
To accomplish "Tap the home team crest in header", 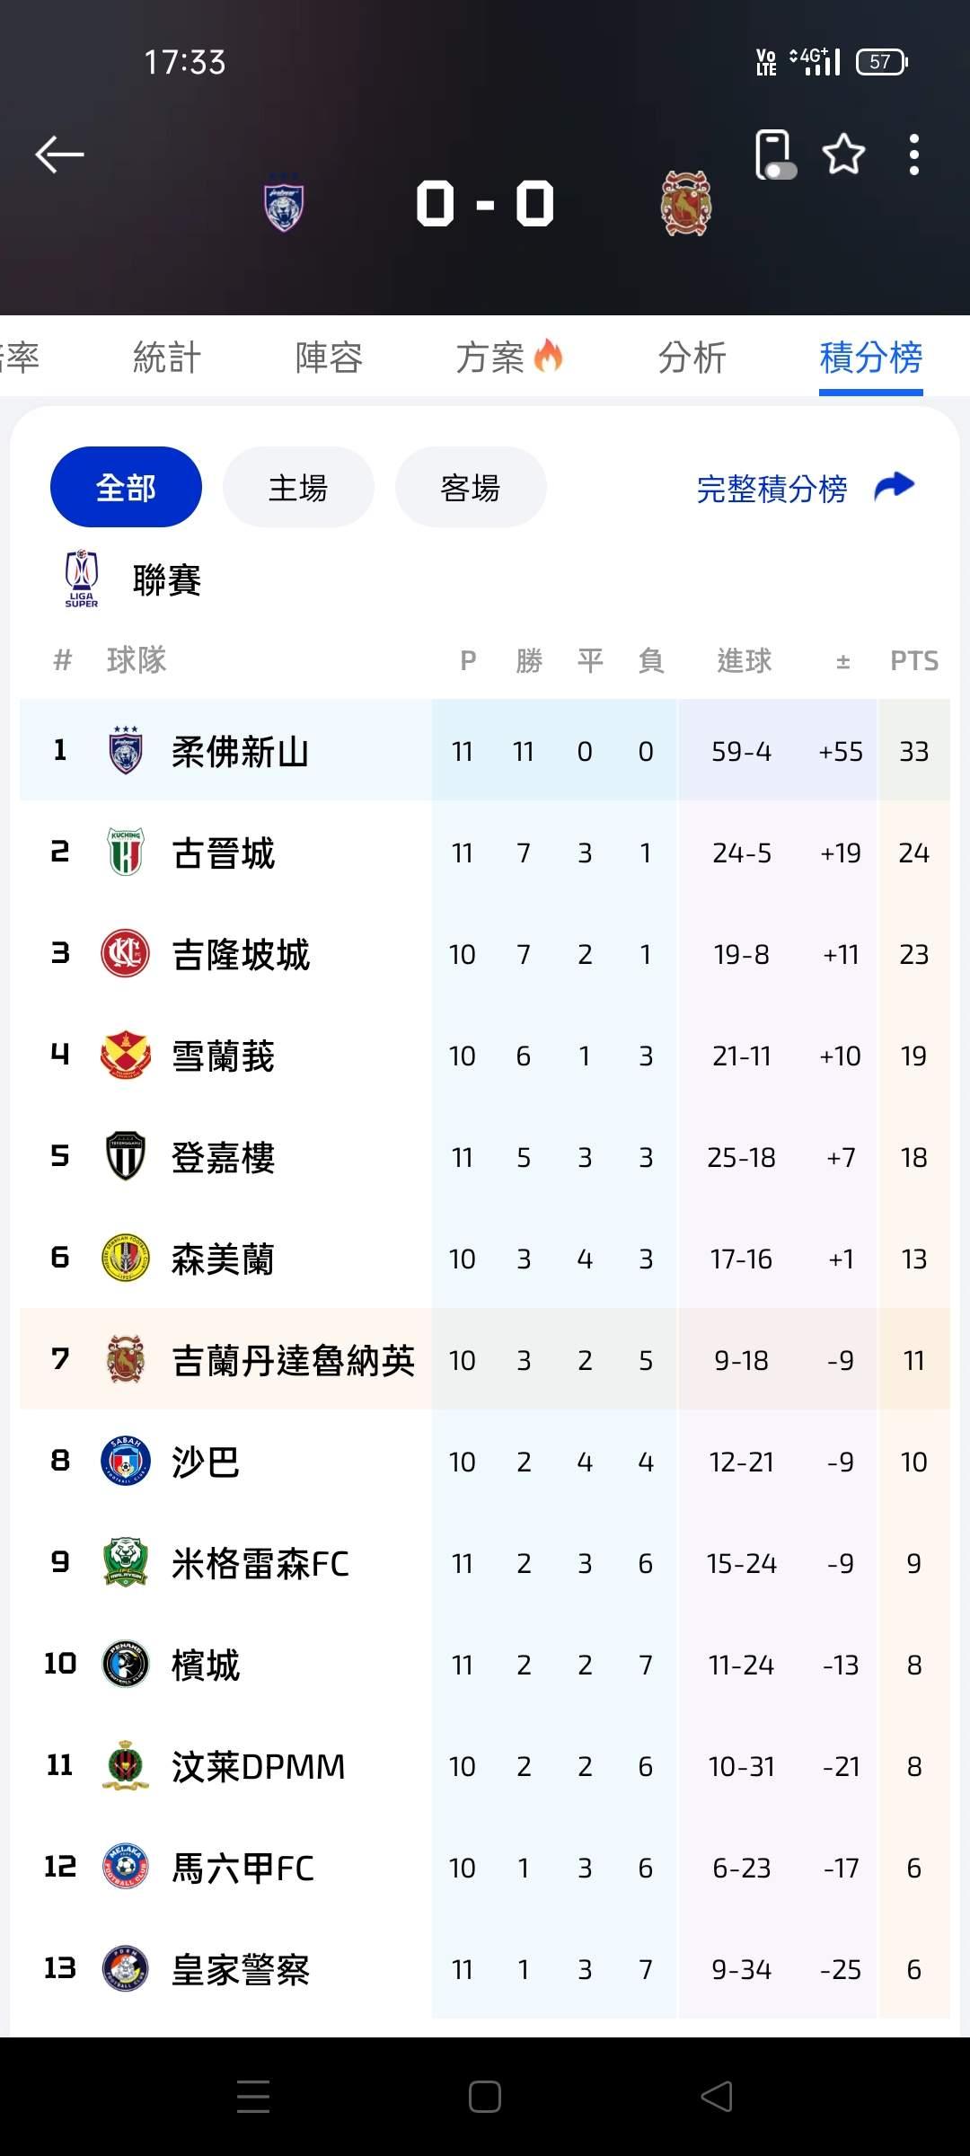I will (284, 205).
